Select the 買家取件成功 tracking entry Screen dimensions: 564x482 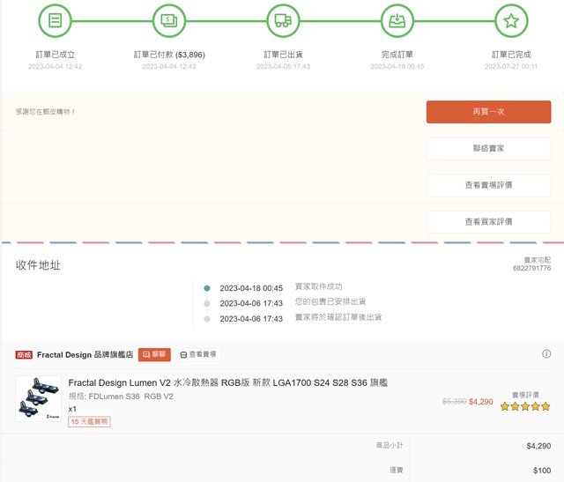point(318,287)
